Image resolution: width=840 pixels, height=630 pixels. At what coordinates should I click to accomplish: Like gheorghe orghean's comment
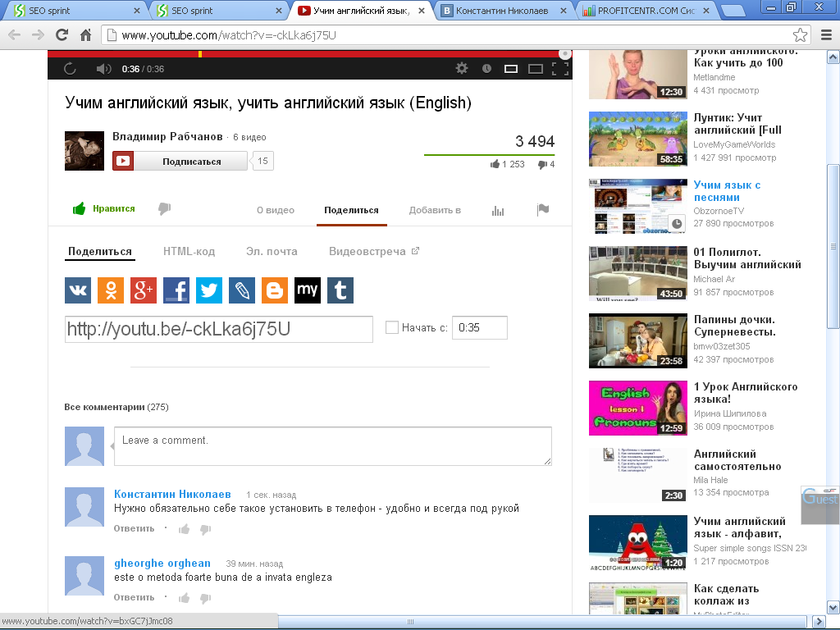click(185, 598)
